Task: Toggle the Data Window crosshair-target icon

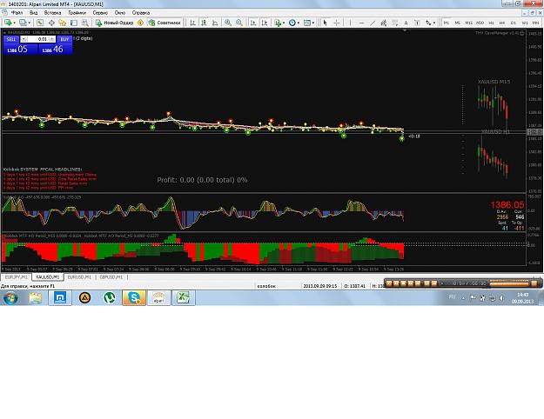Action: point(51,23)
